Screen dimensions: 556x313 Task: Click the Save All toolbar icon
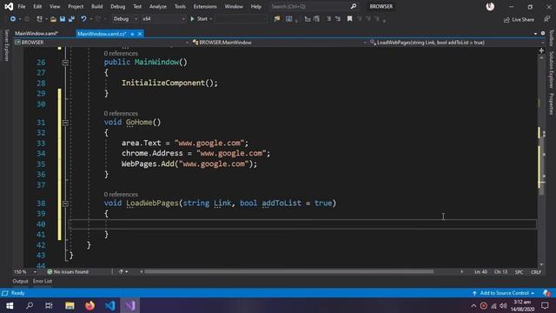pos(71,19)
